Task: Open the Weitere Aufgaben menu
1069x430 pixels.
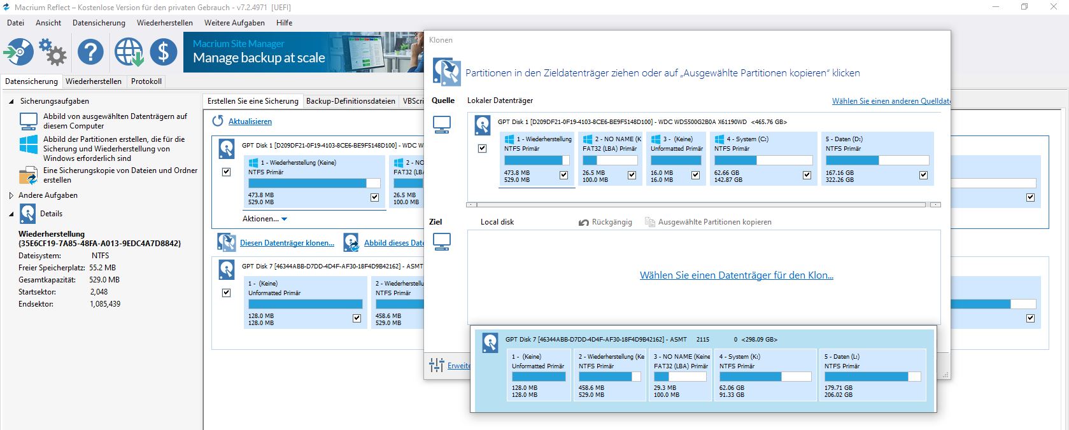Action: click(234, 23)
